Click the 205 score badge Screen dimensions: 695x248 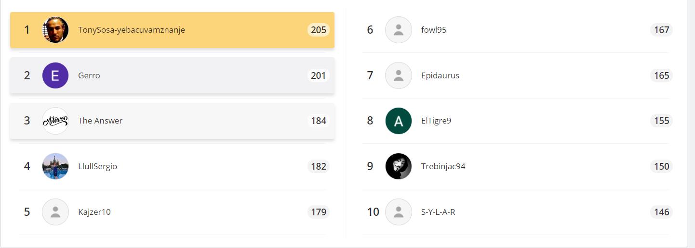pos(319,30)
